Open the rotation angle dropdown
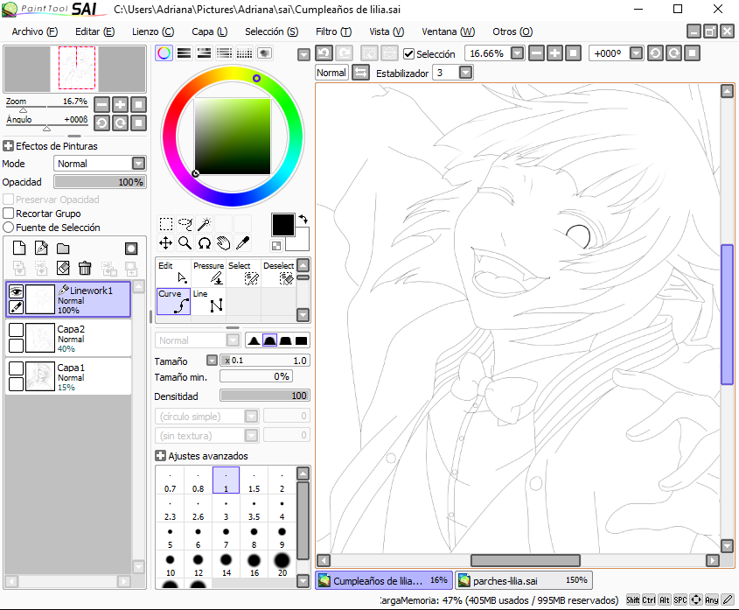This screenshot has height=610, width=739. pyautogui.click(x=636, y=53)
